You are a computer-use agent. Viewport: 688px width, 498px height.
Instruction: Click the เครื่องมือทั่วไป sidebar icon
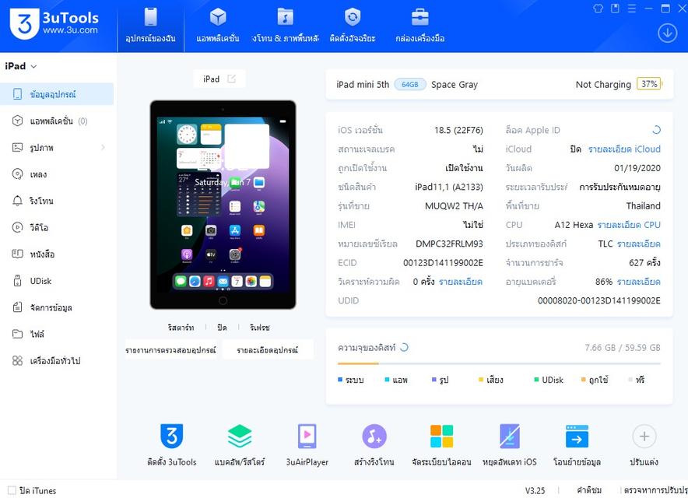[17, 361]
